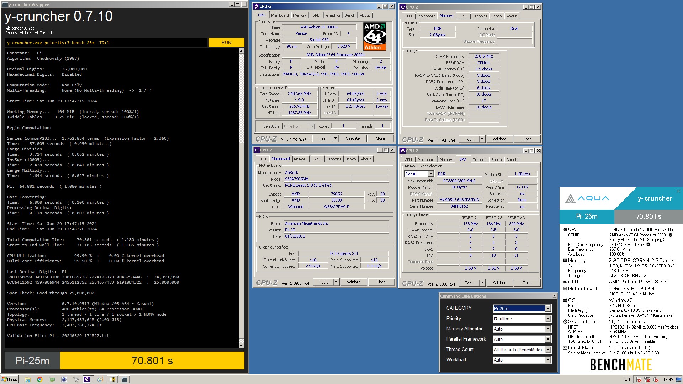Viewport: 683px width, 384px height.
Task: Click the BENCHMATE logo at panel bottom
Action: (621, 364)
